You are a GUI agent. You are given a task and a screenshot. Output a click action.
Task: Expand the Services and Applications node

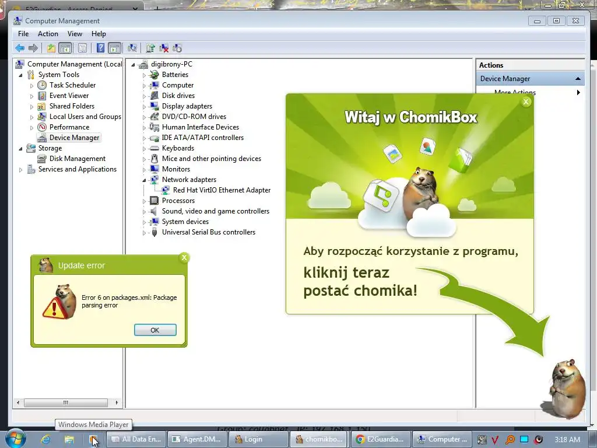(20, 170)
